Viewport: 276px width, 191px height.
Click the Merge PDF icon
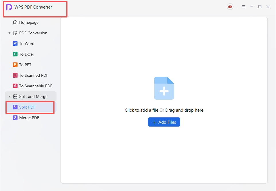pyautogui.click(x=15, y=118)
